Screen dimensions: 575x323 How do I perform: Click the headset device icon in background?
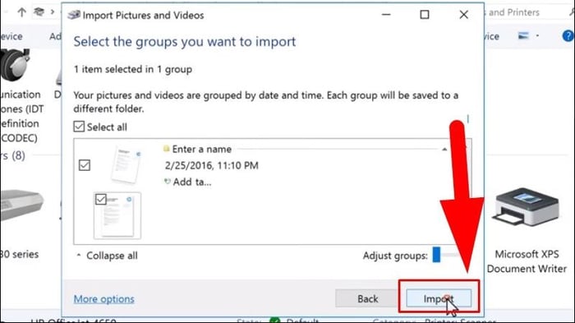(x=16, y=65)
